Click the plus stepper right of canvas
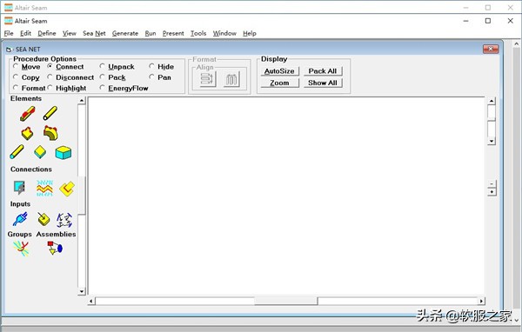The height and width of the screenshot is (332, 522). (x=492, y=192)
